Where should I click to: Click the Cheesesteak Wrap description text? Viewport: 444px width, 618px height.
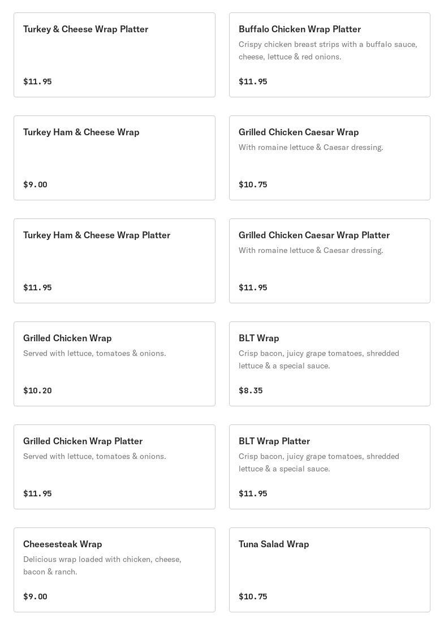pos(102,565)
